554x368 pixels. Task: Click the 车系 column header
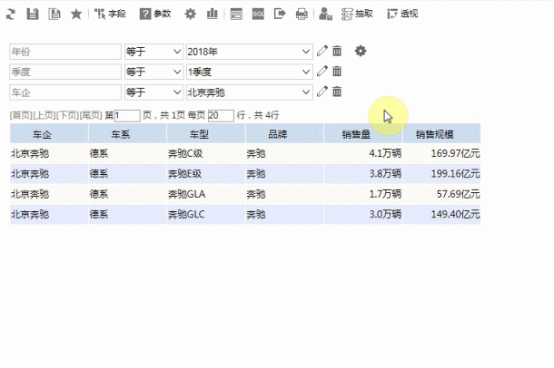pos(127,134)
